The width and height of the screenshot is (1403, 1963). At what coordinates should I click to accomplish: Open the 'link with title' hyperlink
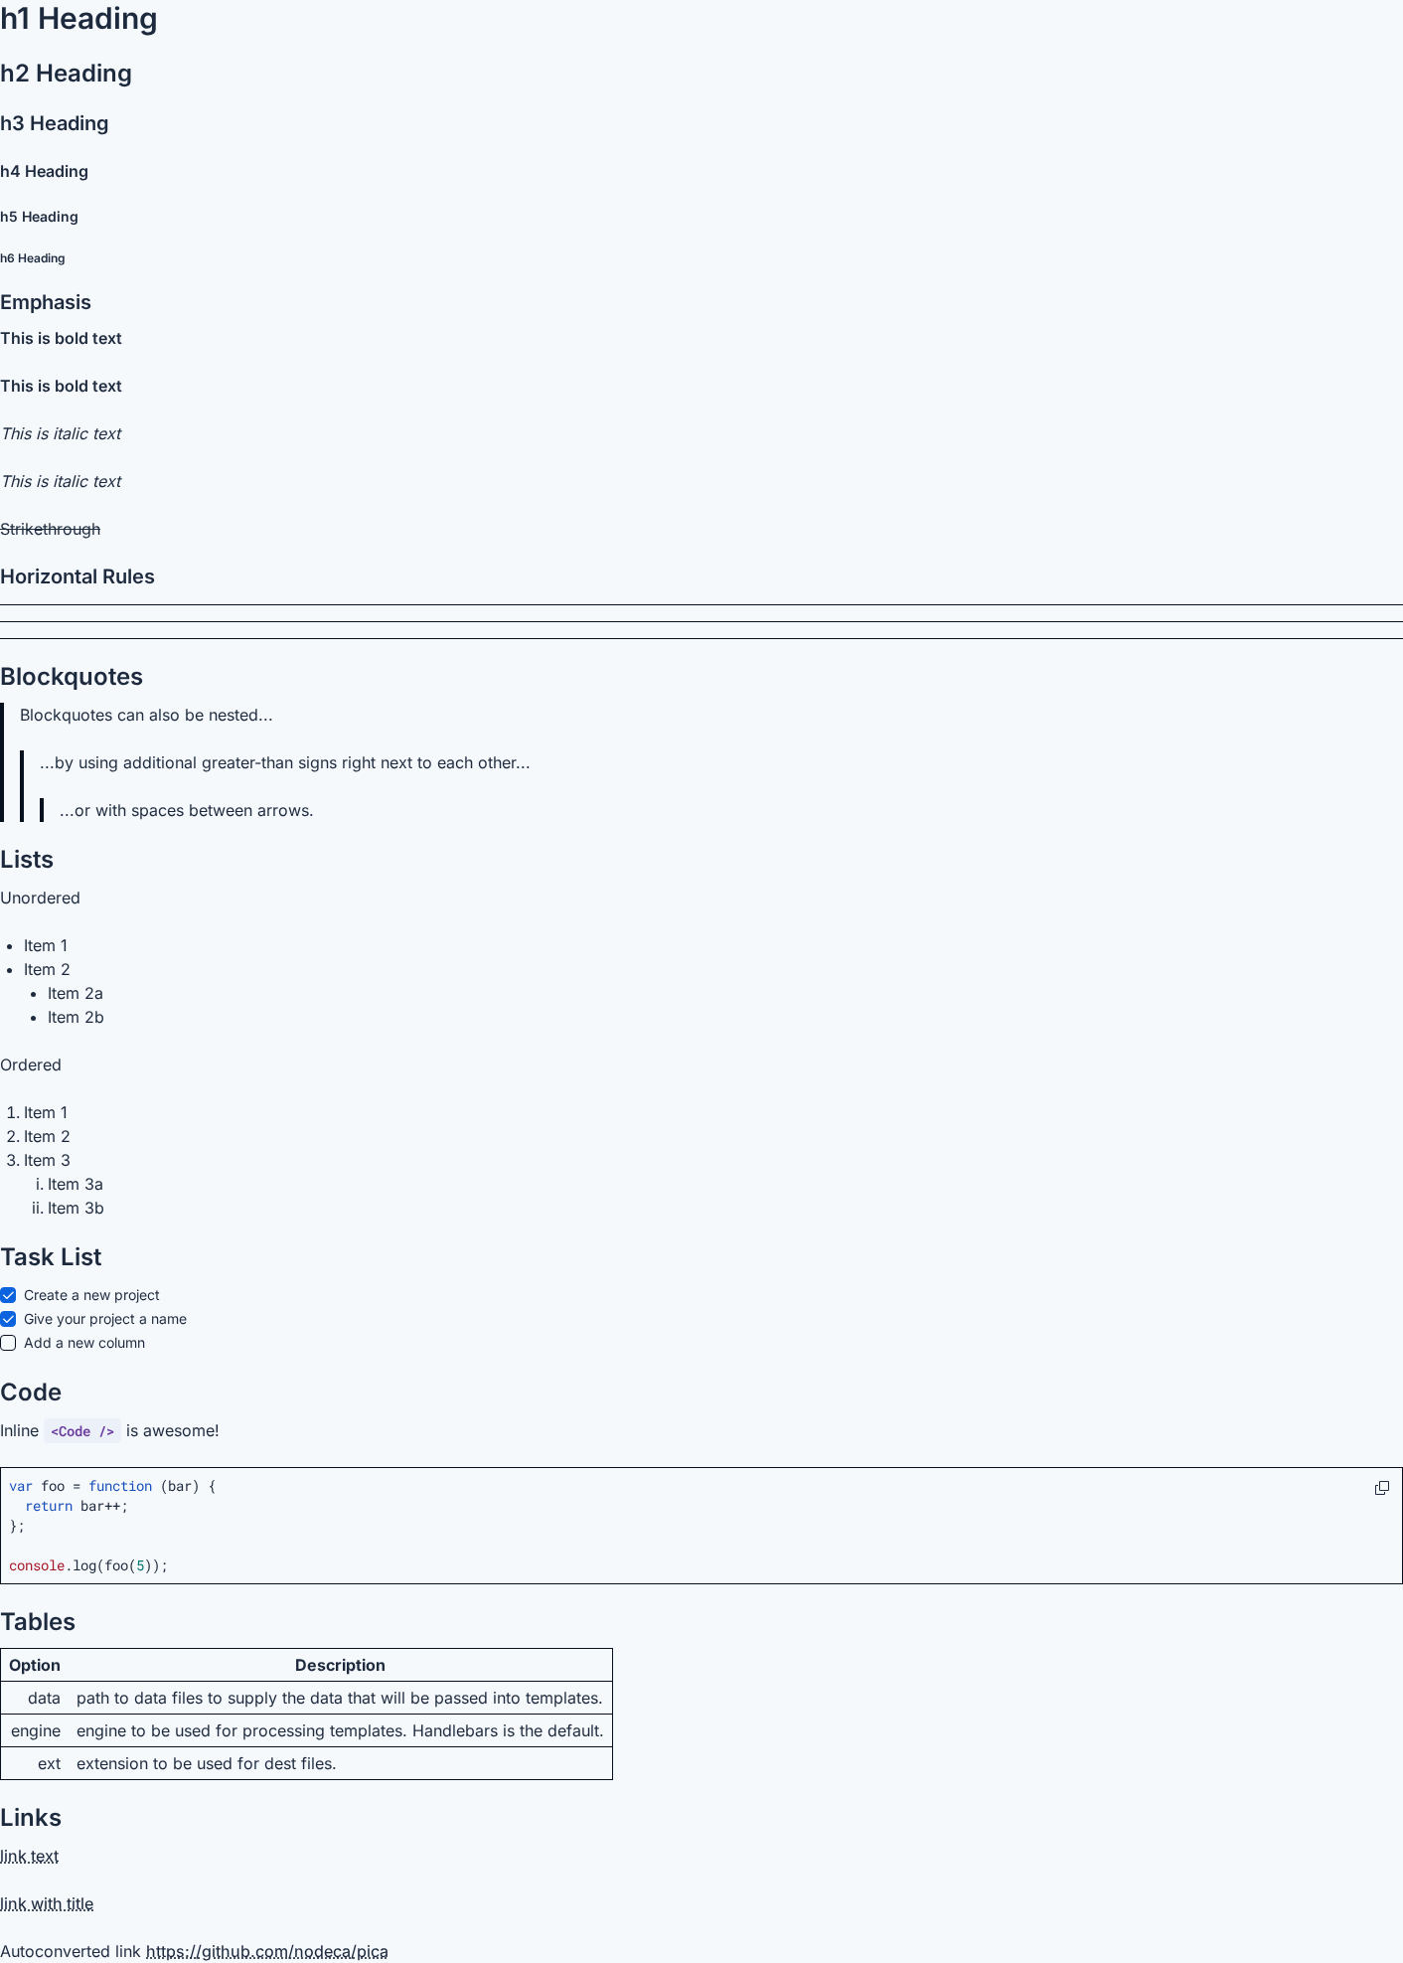[47, 1903]
